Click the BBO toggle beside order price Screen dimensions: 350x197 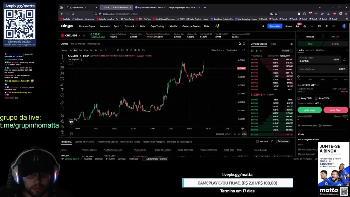(344, 59)
